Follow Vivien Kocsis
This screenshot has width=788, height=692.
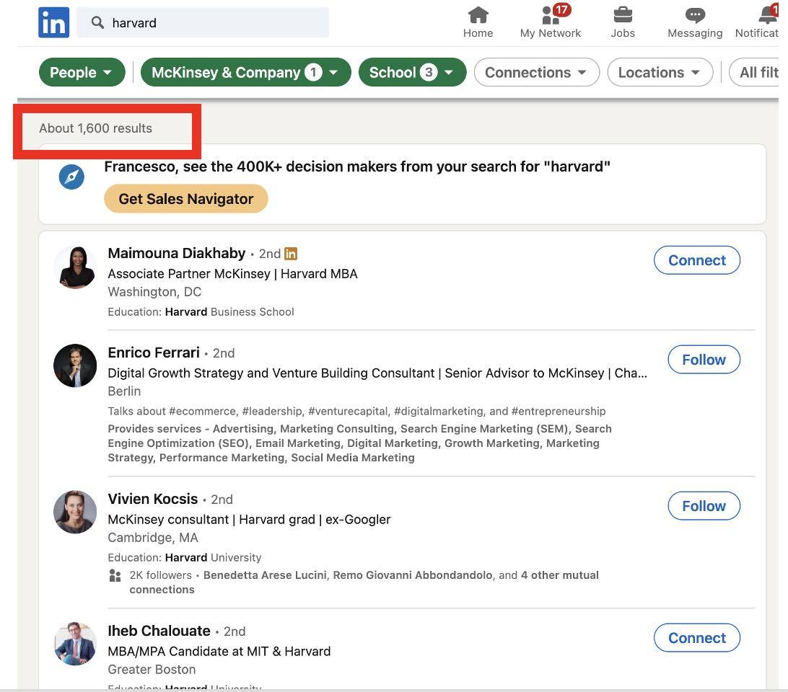pos(704,506)
